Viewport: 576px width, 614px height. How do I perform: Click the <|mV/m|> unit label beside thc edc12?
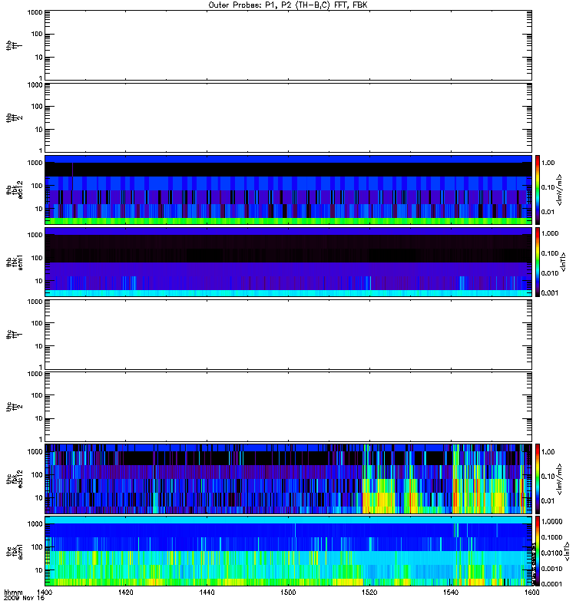click(560, 479)
